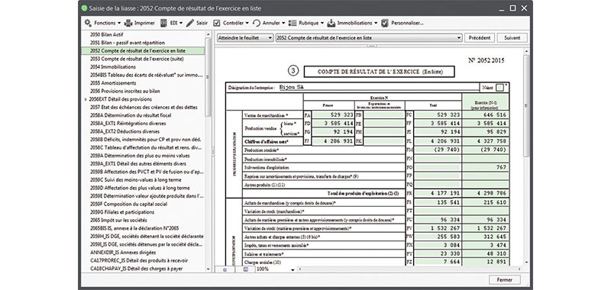Click the FM cell showing (29 740)
This screenshot has width=611, height=290.
(438, 150)
